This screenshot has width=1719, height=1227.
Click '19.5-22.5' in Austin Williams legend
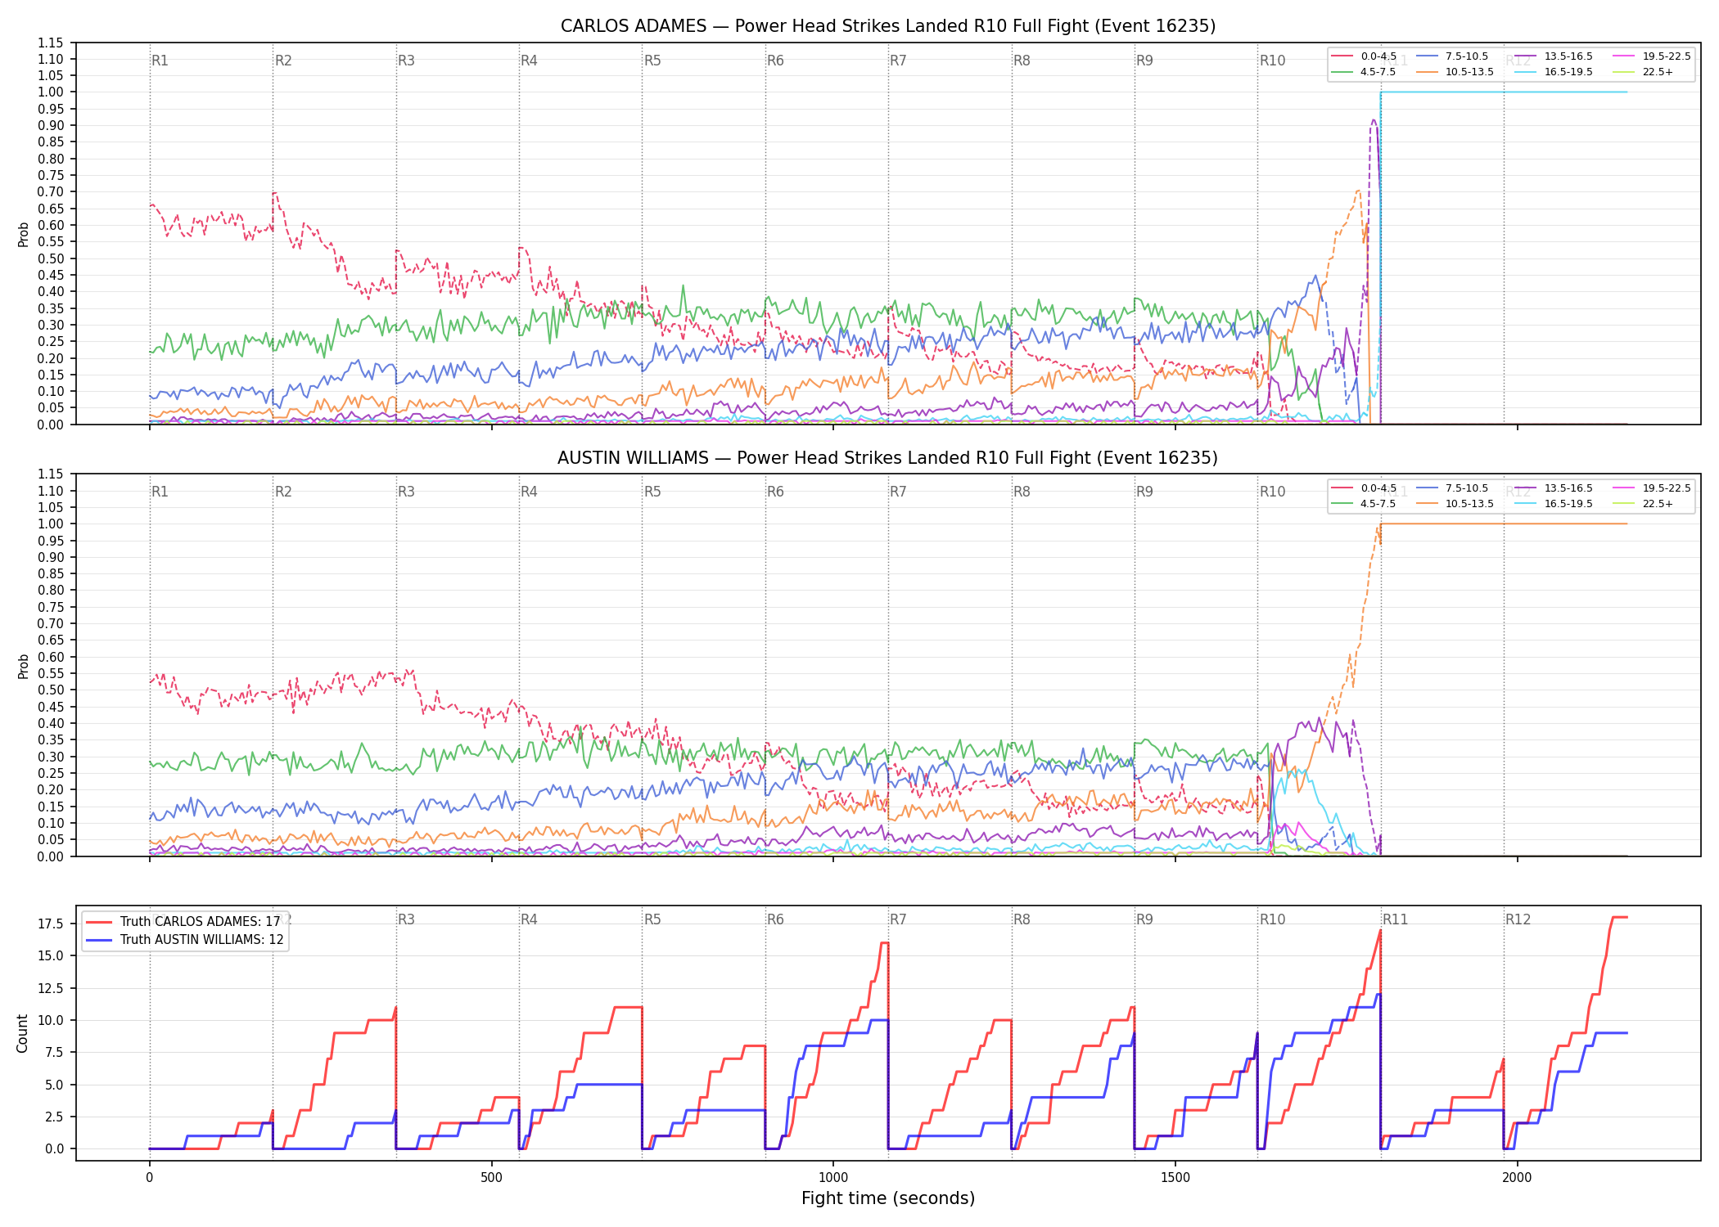[x=1667, y=488]
